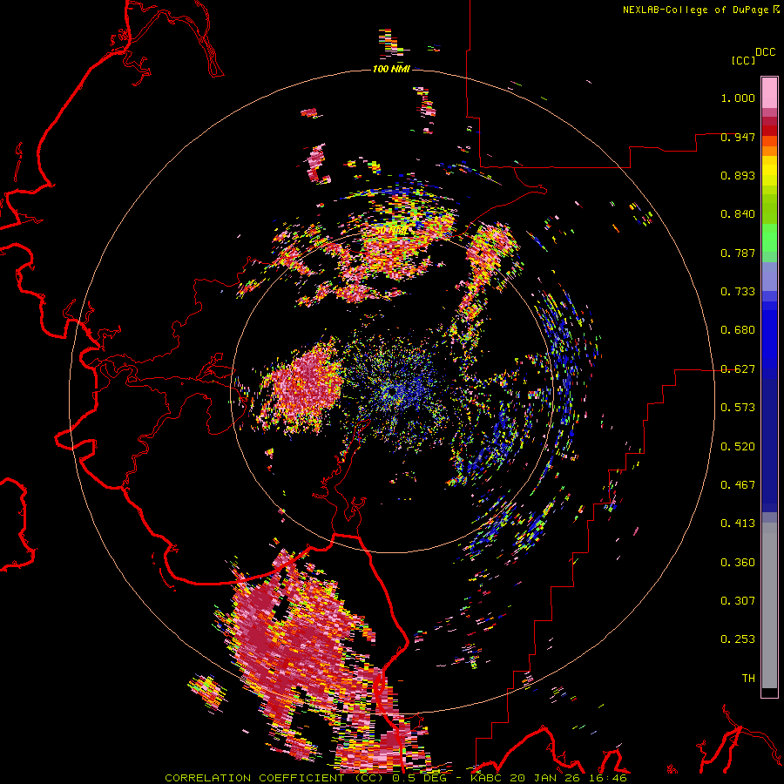Click the 0.840 scale value
This screenshot has height=784, width=784.
(738, 214)
